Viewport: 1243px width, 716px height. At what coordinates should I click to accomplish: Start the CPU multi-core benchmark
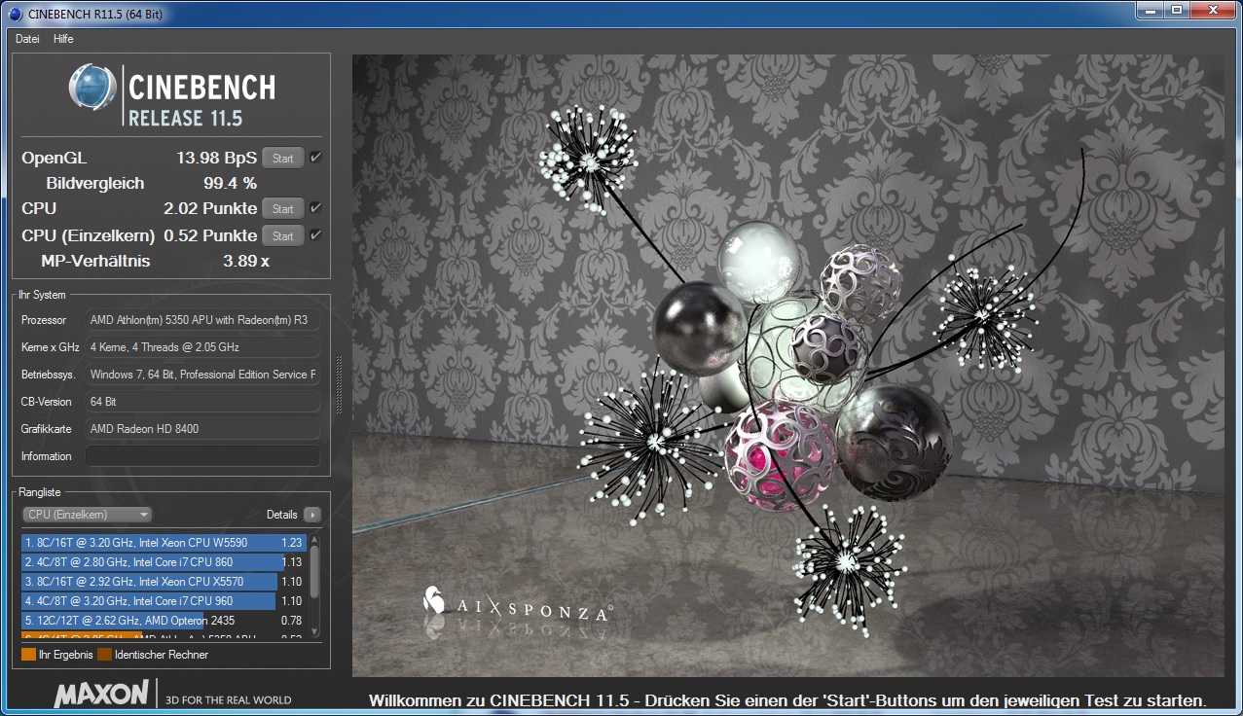[282, 208]
